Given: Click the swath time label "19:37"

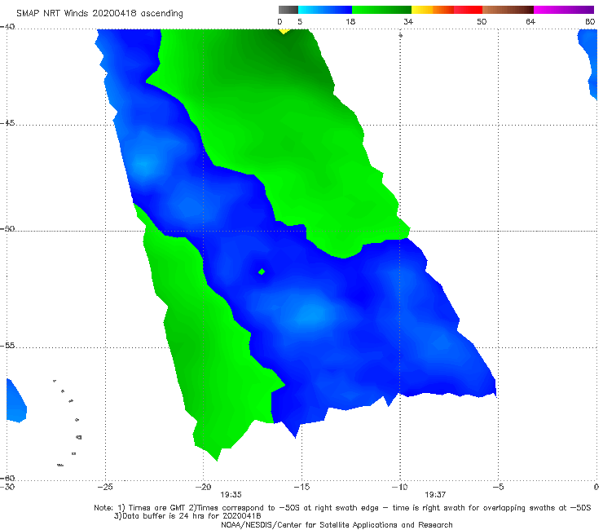Looking at the screenshot, I should (435, 495).
